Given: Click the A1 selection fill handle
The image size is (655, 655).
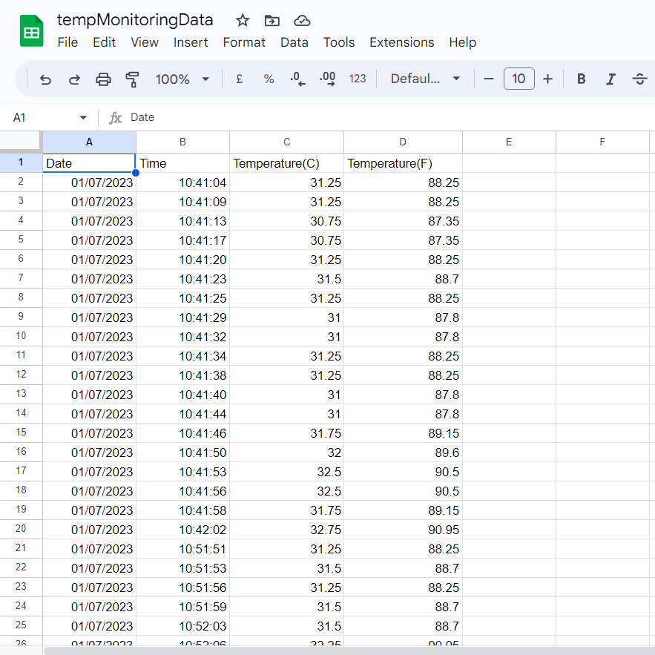Looking at the screenshot, I should [x=135, y=173].
